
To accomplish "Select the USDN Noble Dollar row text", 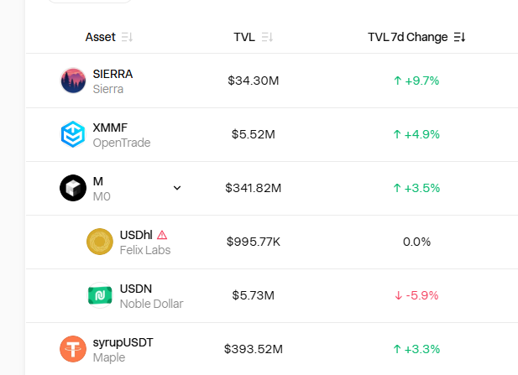I will click(x=151, y=296).
